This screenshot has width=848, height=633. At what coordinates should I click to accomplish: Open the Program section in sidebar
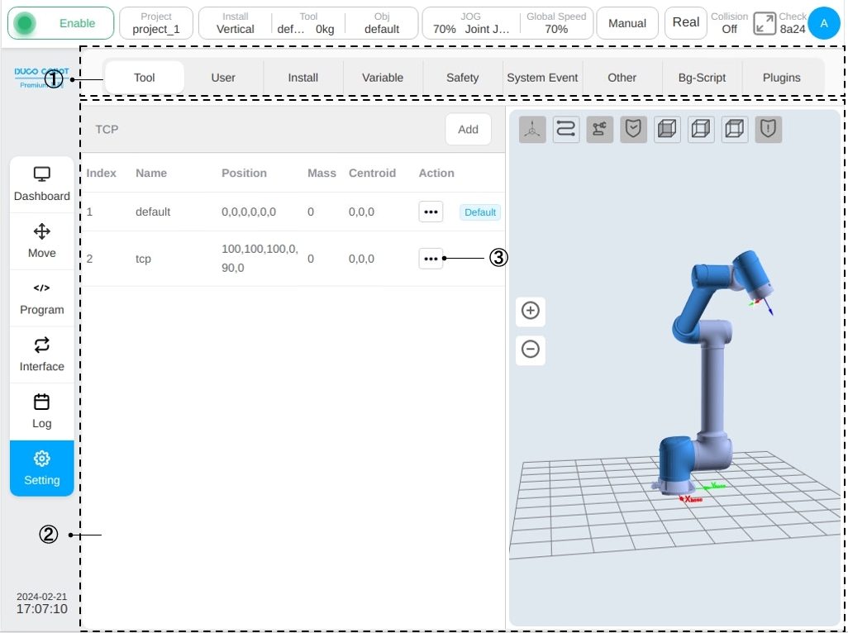pyautogui.click(x=41, y=298)
